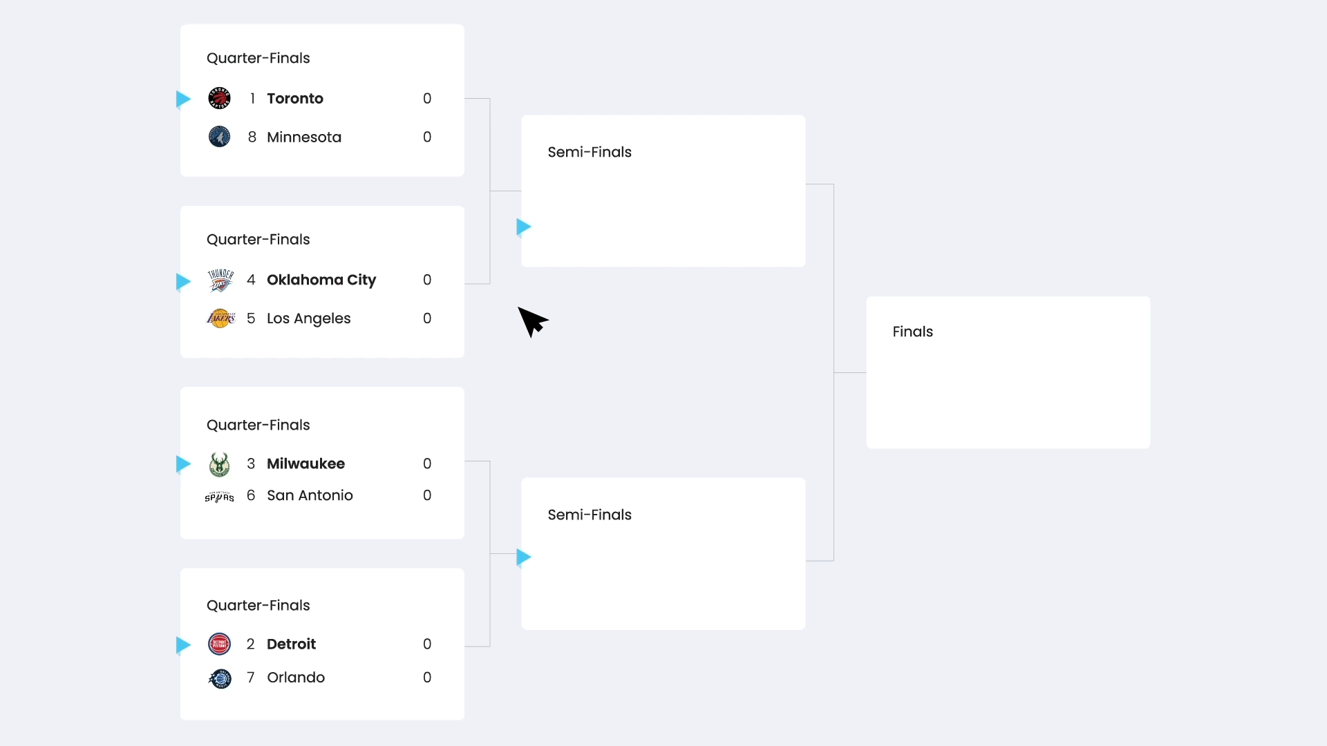The image size is (1327, 746).
Task: Click Minnesota's score value
Action: [x=427, y=137]
